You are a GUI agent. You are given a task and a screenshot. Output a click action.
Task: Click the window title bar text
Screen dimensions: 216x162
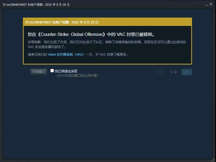36,5
